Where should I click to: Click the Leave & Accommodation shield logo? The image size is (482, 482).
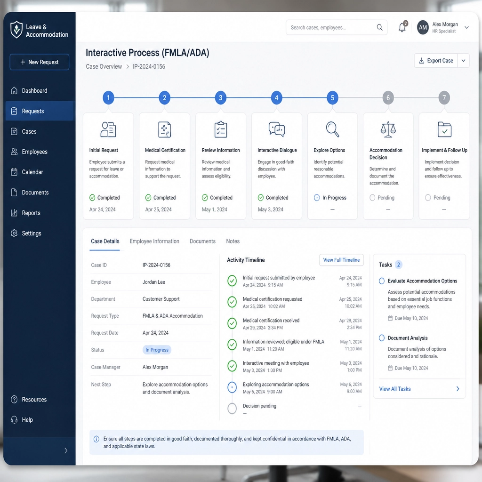coord(16,30)
